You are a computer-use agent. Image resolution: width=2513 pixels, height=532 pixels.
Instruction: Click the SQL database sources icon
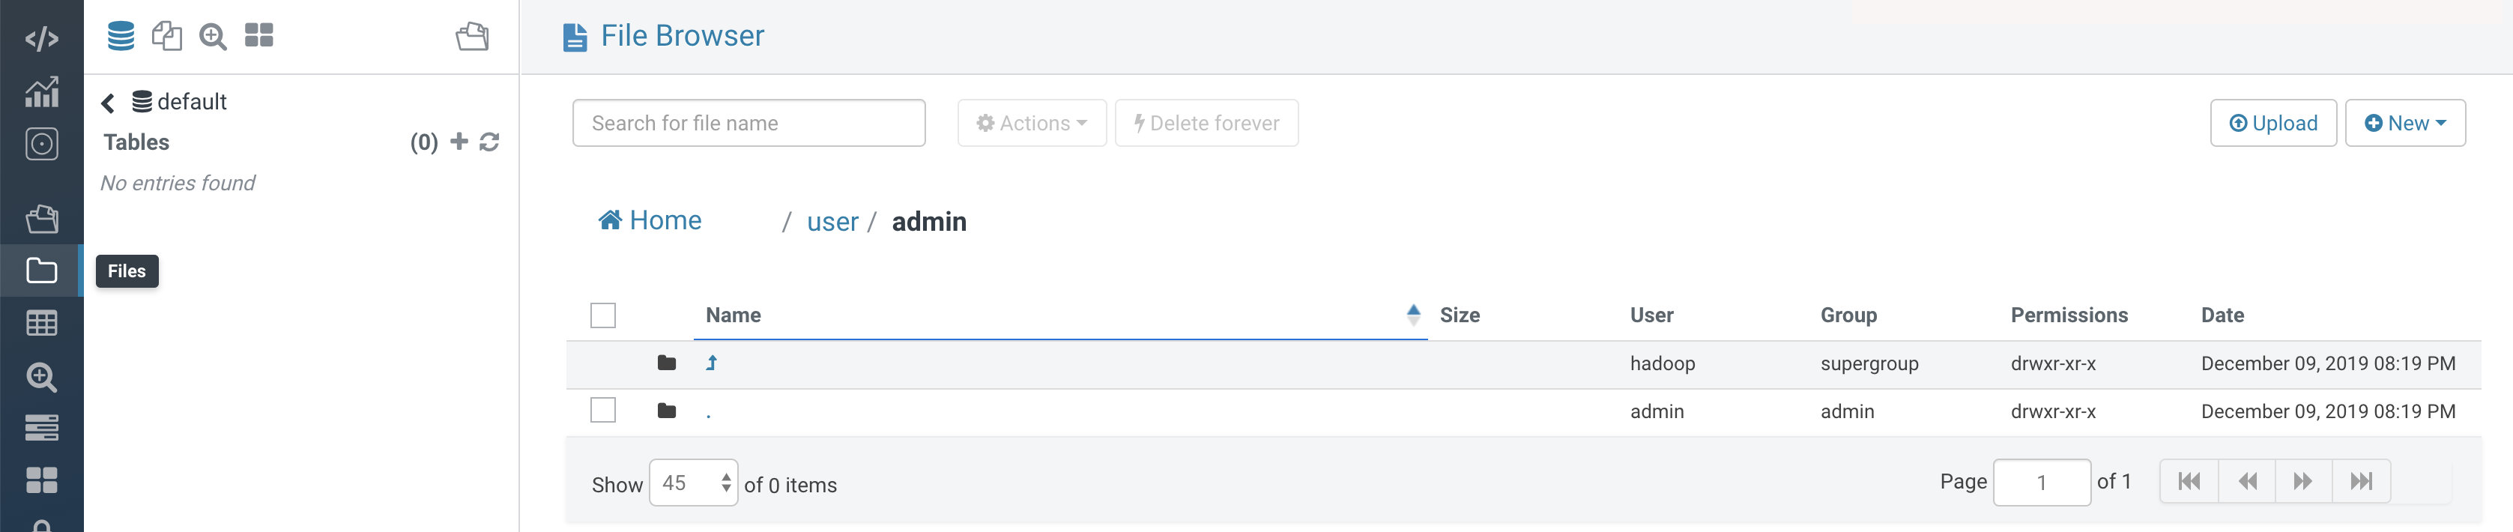coord(121,36)
